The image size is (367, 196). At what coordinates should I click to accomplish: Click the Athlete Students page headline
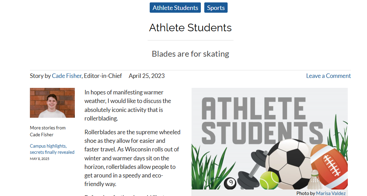[190, 27]
